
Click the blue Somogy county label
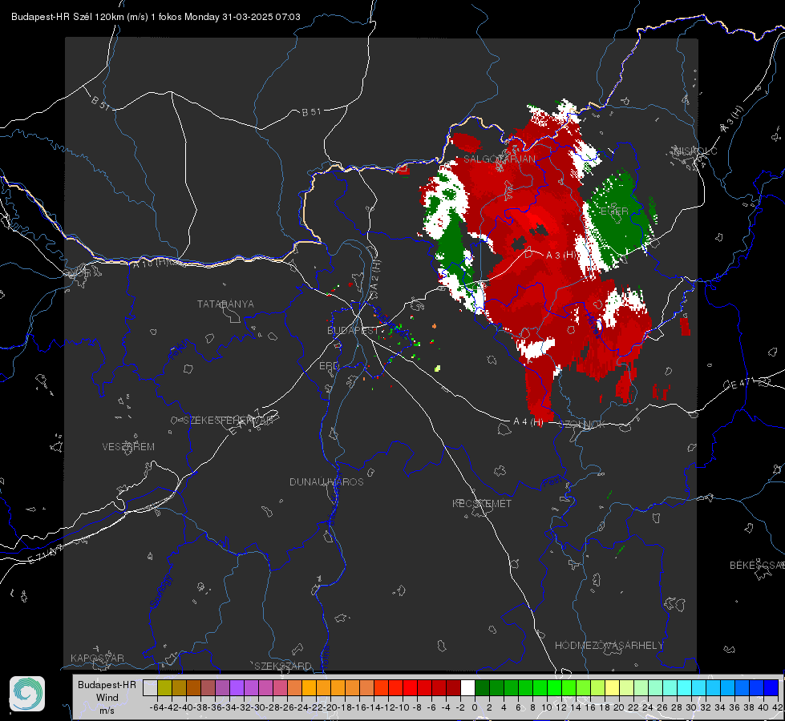(160, 591)
